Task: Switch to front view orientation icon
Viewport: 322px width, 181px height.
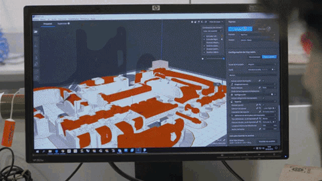Action: coord(195,22)
